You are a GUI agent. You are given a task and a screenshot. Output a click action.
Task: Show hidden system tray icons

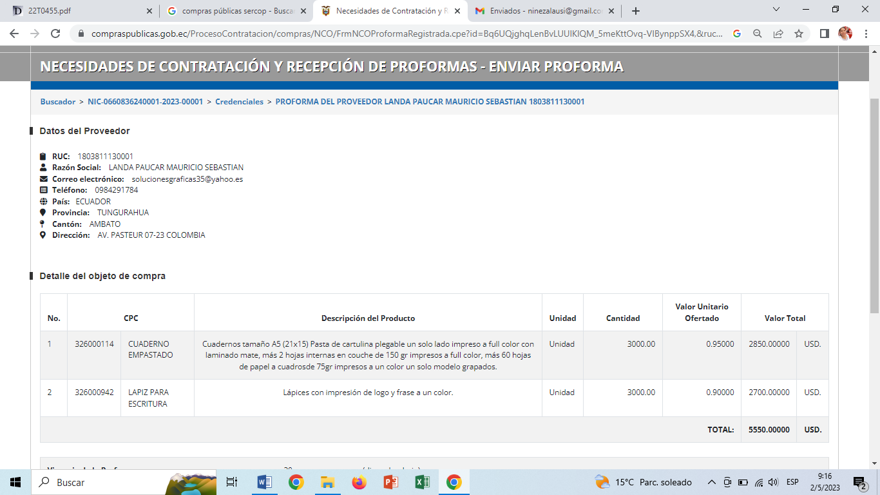(712, 482)
